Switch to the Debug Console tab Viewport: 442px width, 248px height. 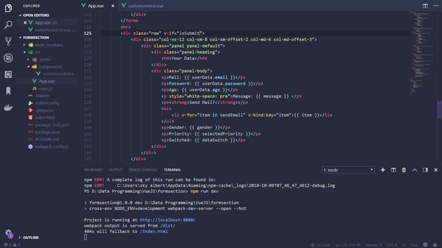pyautogui.click(x=143, y=170)
